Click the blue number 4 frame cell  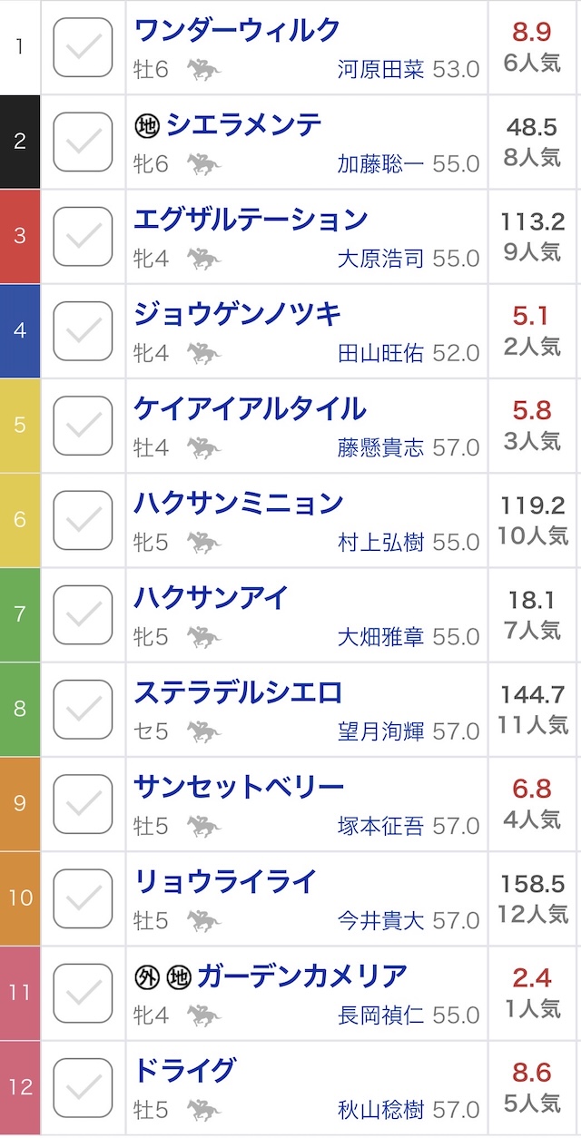click(20, 330)
